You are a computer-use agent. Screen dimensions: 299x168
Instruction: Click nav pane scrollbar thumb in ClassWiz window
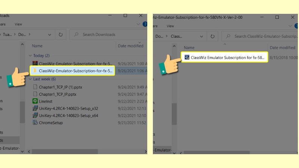point(174,114)
